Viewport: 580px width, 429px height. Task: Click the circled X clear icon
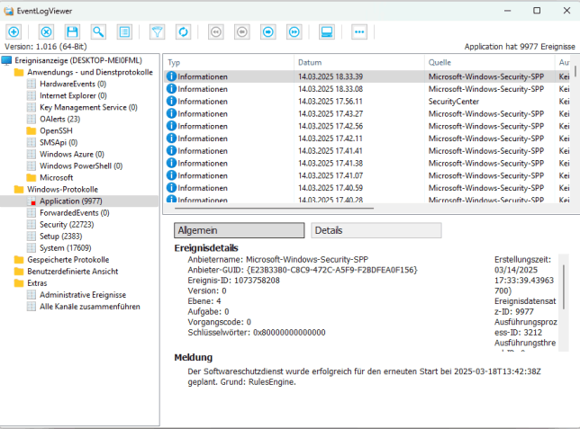tap(46, 31)
